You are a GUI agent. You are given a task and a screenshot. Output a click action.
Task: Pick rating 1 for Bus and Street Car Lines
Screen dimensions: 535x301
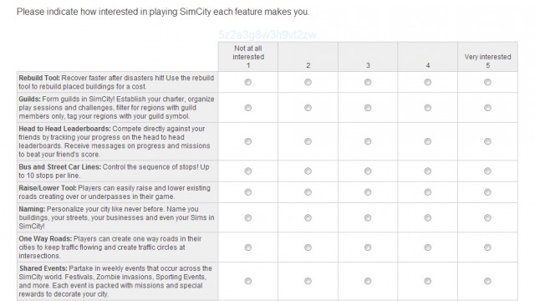pos(248,171)
